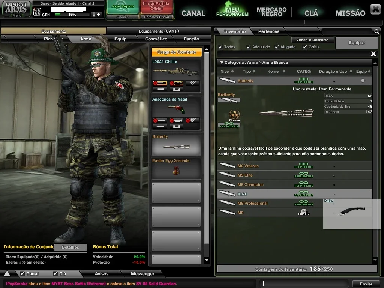
Task: Expand chat with the triangle icon
Action: [x=7, y=273]
